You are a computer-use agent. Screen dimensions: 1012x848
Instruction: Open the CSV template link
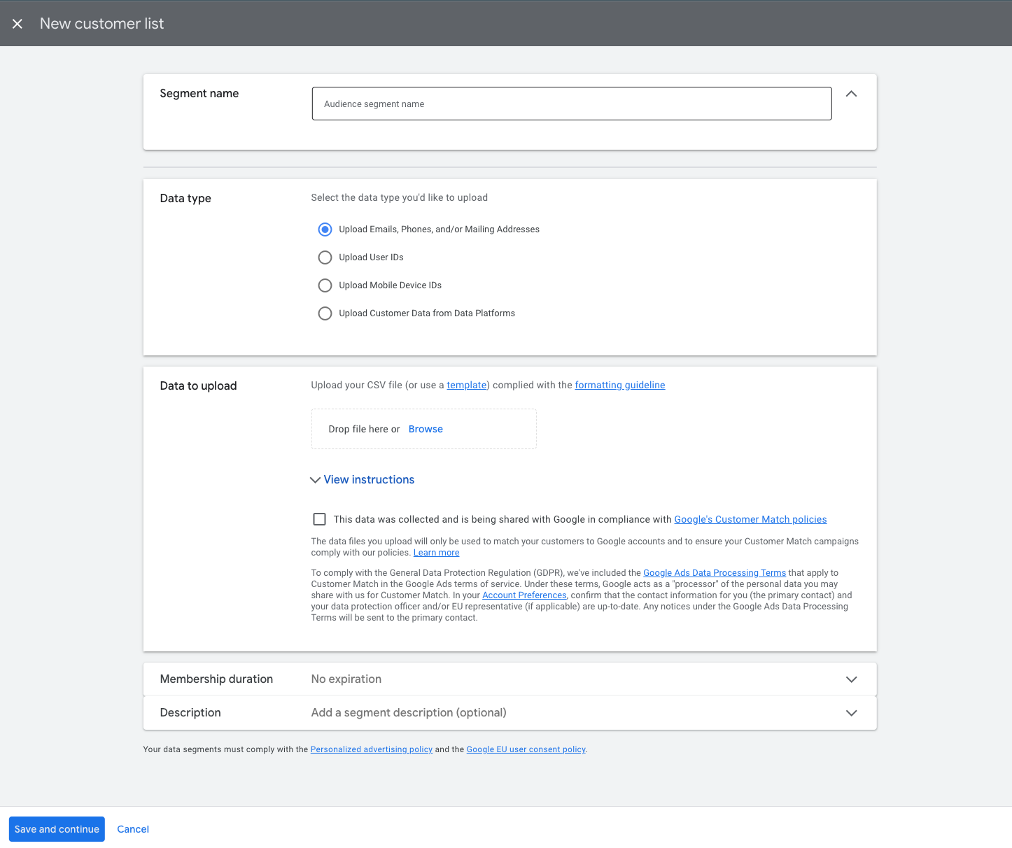click(466, 386)
